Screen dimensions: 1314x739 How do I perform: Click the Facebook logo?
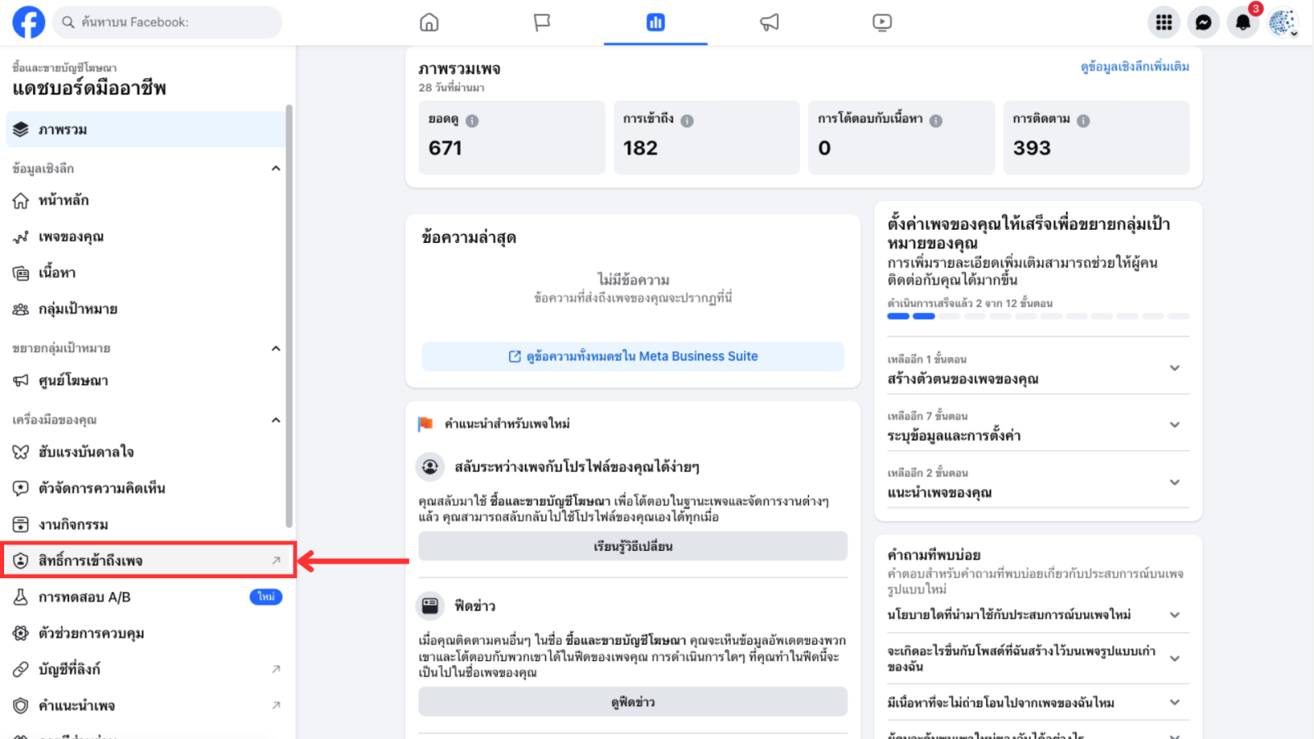[29, 22]
